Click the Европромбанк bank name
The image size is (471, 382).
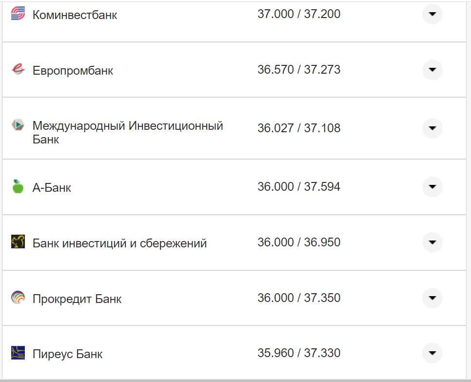[x=72, y=70]
